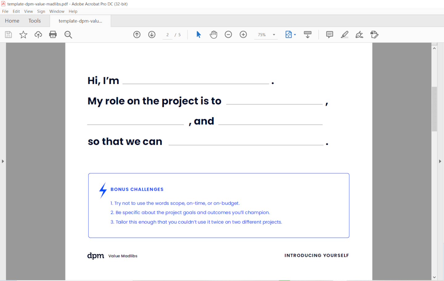The image size is (444, 281).
Task: Click the INTRODUCING YOURSELF footer text
Action: (317, 255)
